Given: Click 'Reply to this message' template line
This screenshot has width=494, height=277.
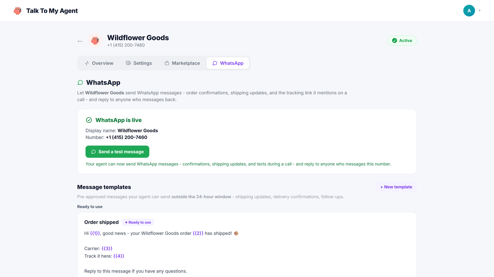Looking at the screenshot, I should (136, 271).
